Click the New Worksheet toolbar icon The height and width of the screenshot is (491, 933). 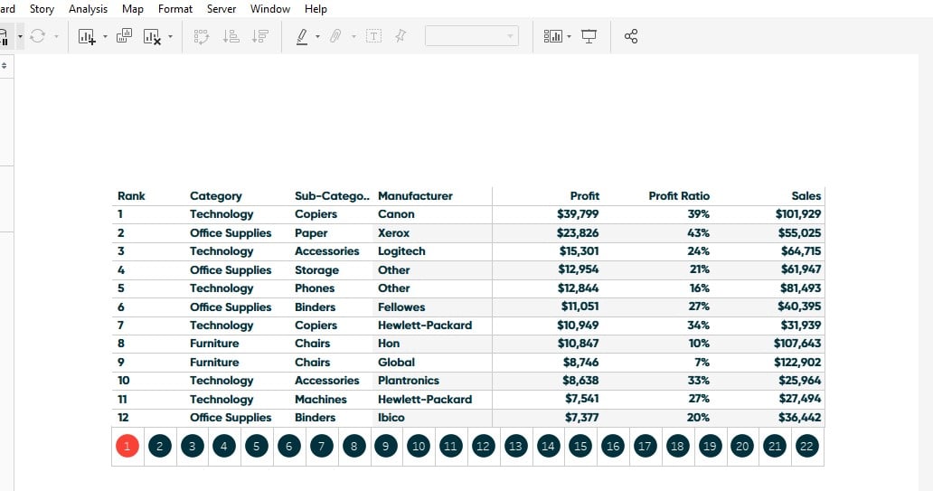point(87,37)
